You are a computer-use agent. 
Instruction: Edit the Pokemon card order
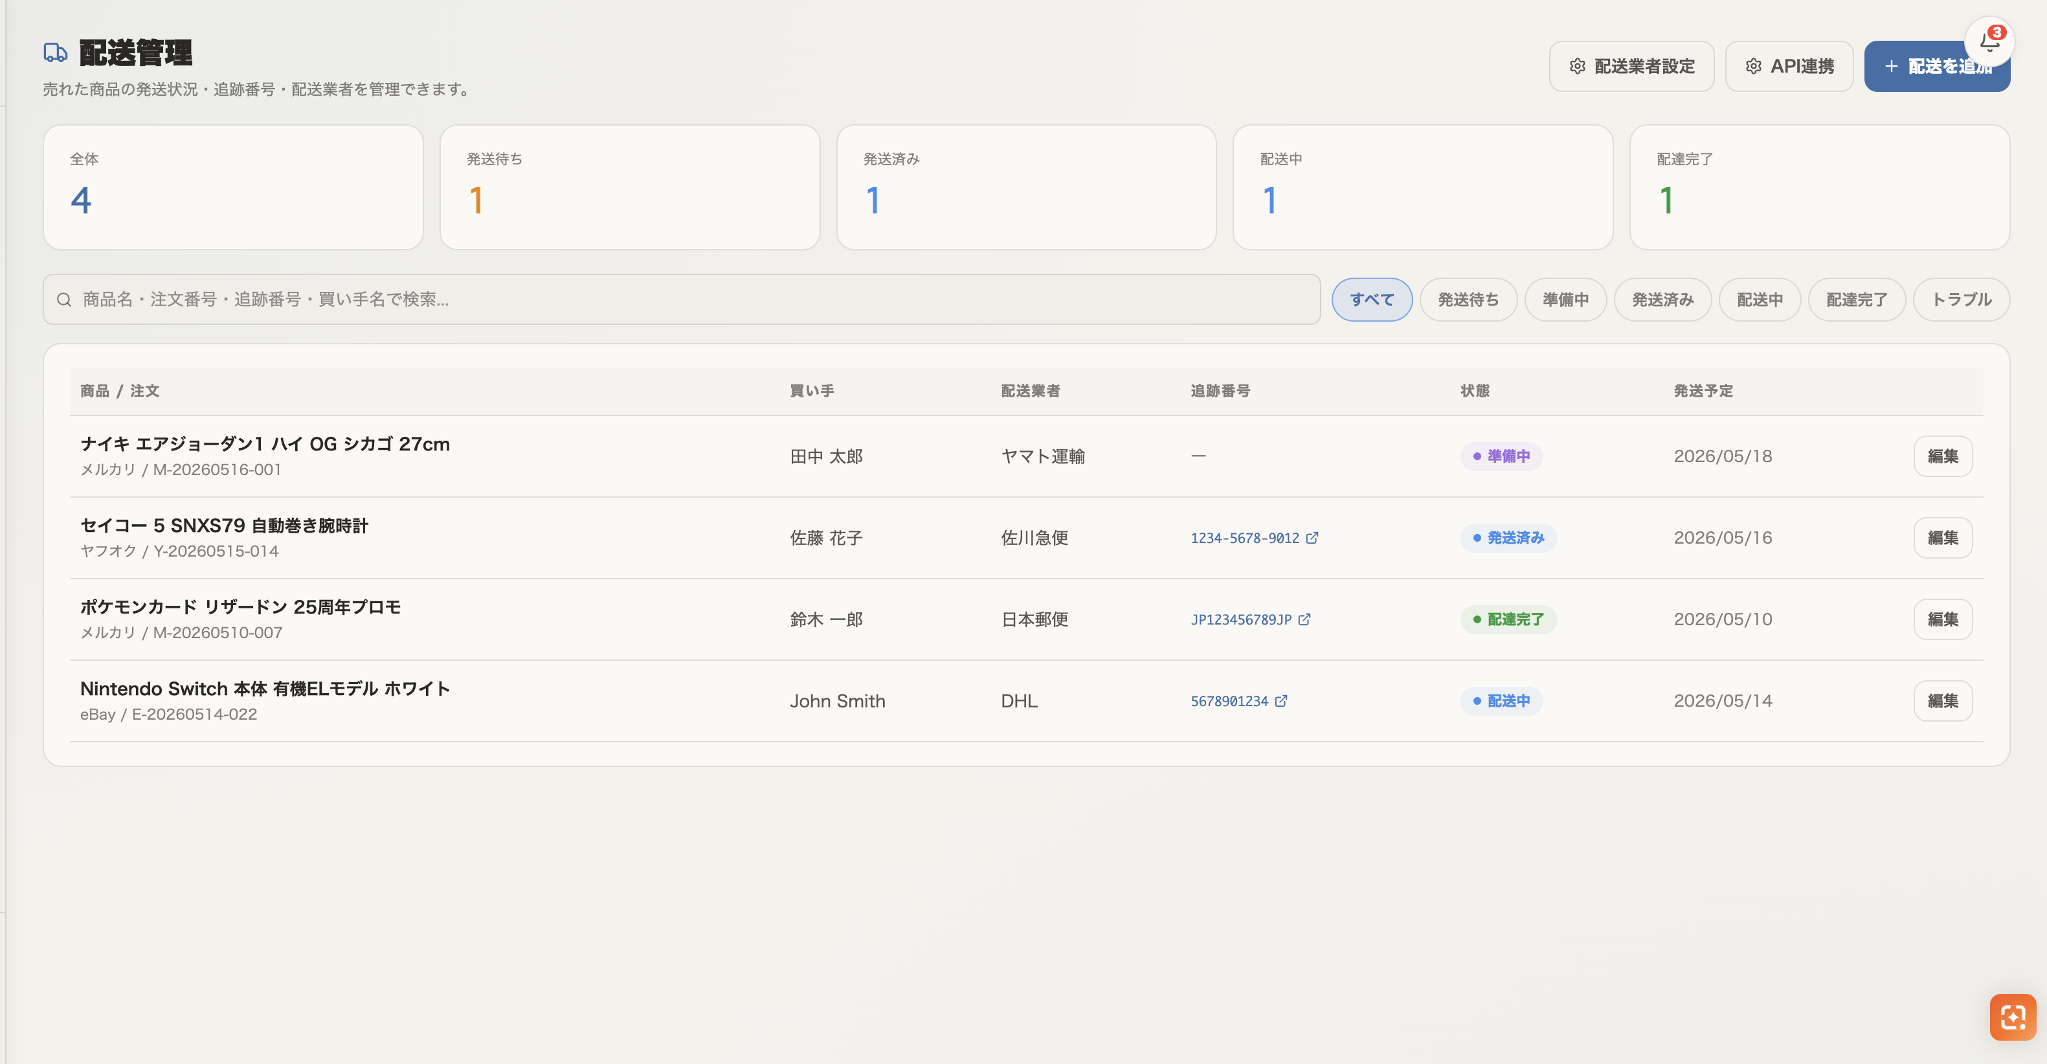(x=1943, y=619)
